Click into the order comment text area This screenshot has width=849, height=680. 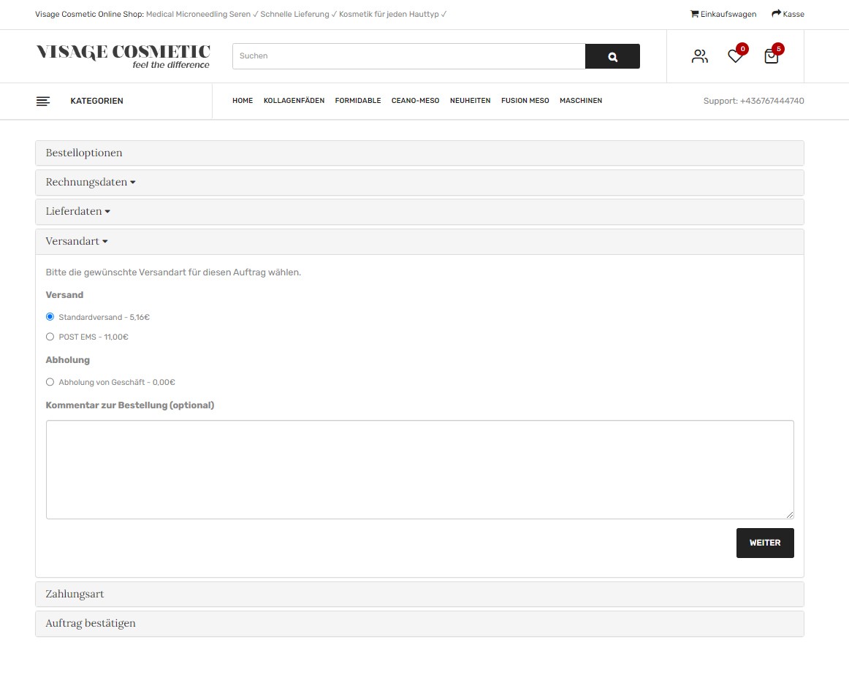point(419,469)
